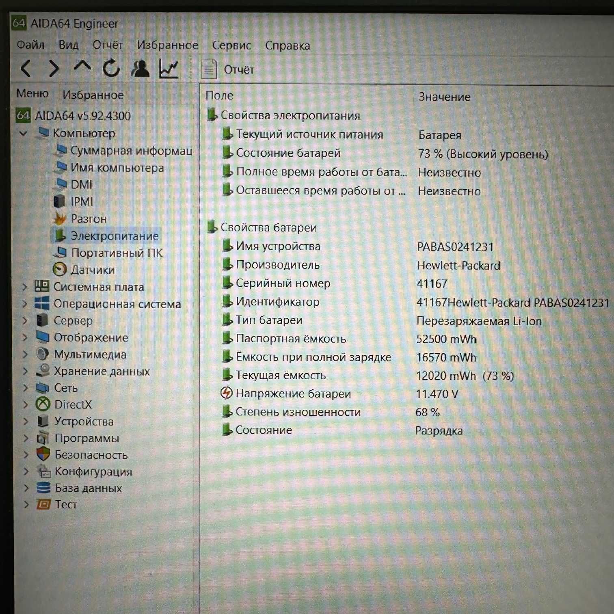This screenshot has height=614, width=614.
Task: Click the Хранение данных drive icon
Action: pyautogui.click(x=42, y=370)
